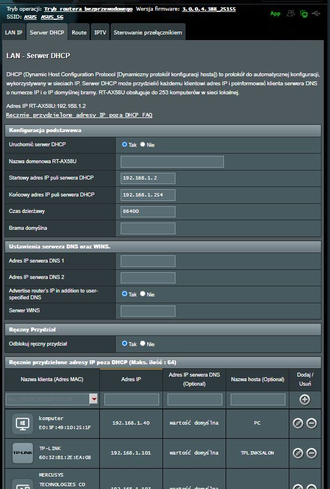Image resolution: width=330 pixels, height=489 pixels.
Task: Open Tryb routera bezprzewodowego link
Action: [88, 9]
